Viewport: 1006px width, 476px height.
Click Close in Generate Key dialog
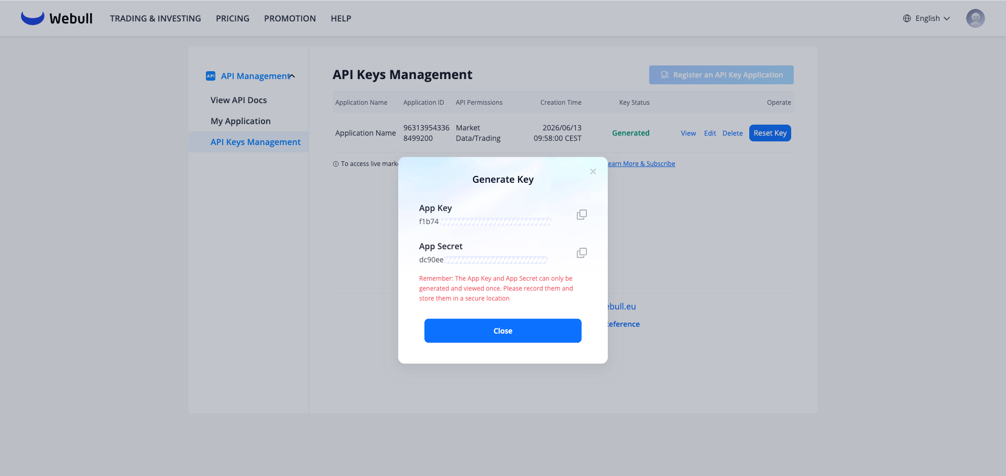(503, 331)
